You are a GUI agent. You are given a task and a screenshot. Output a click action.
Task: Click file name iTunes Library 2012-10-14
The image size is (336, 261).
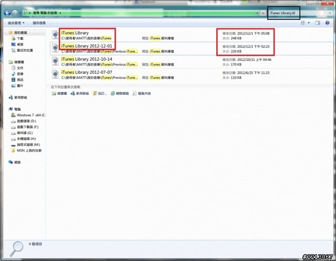point(87,59)
